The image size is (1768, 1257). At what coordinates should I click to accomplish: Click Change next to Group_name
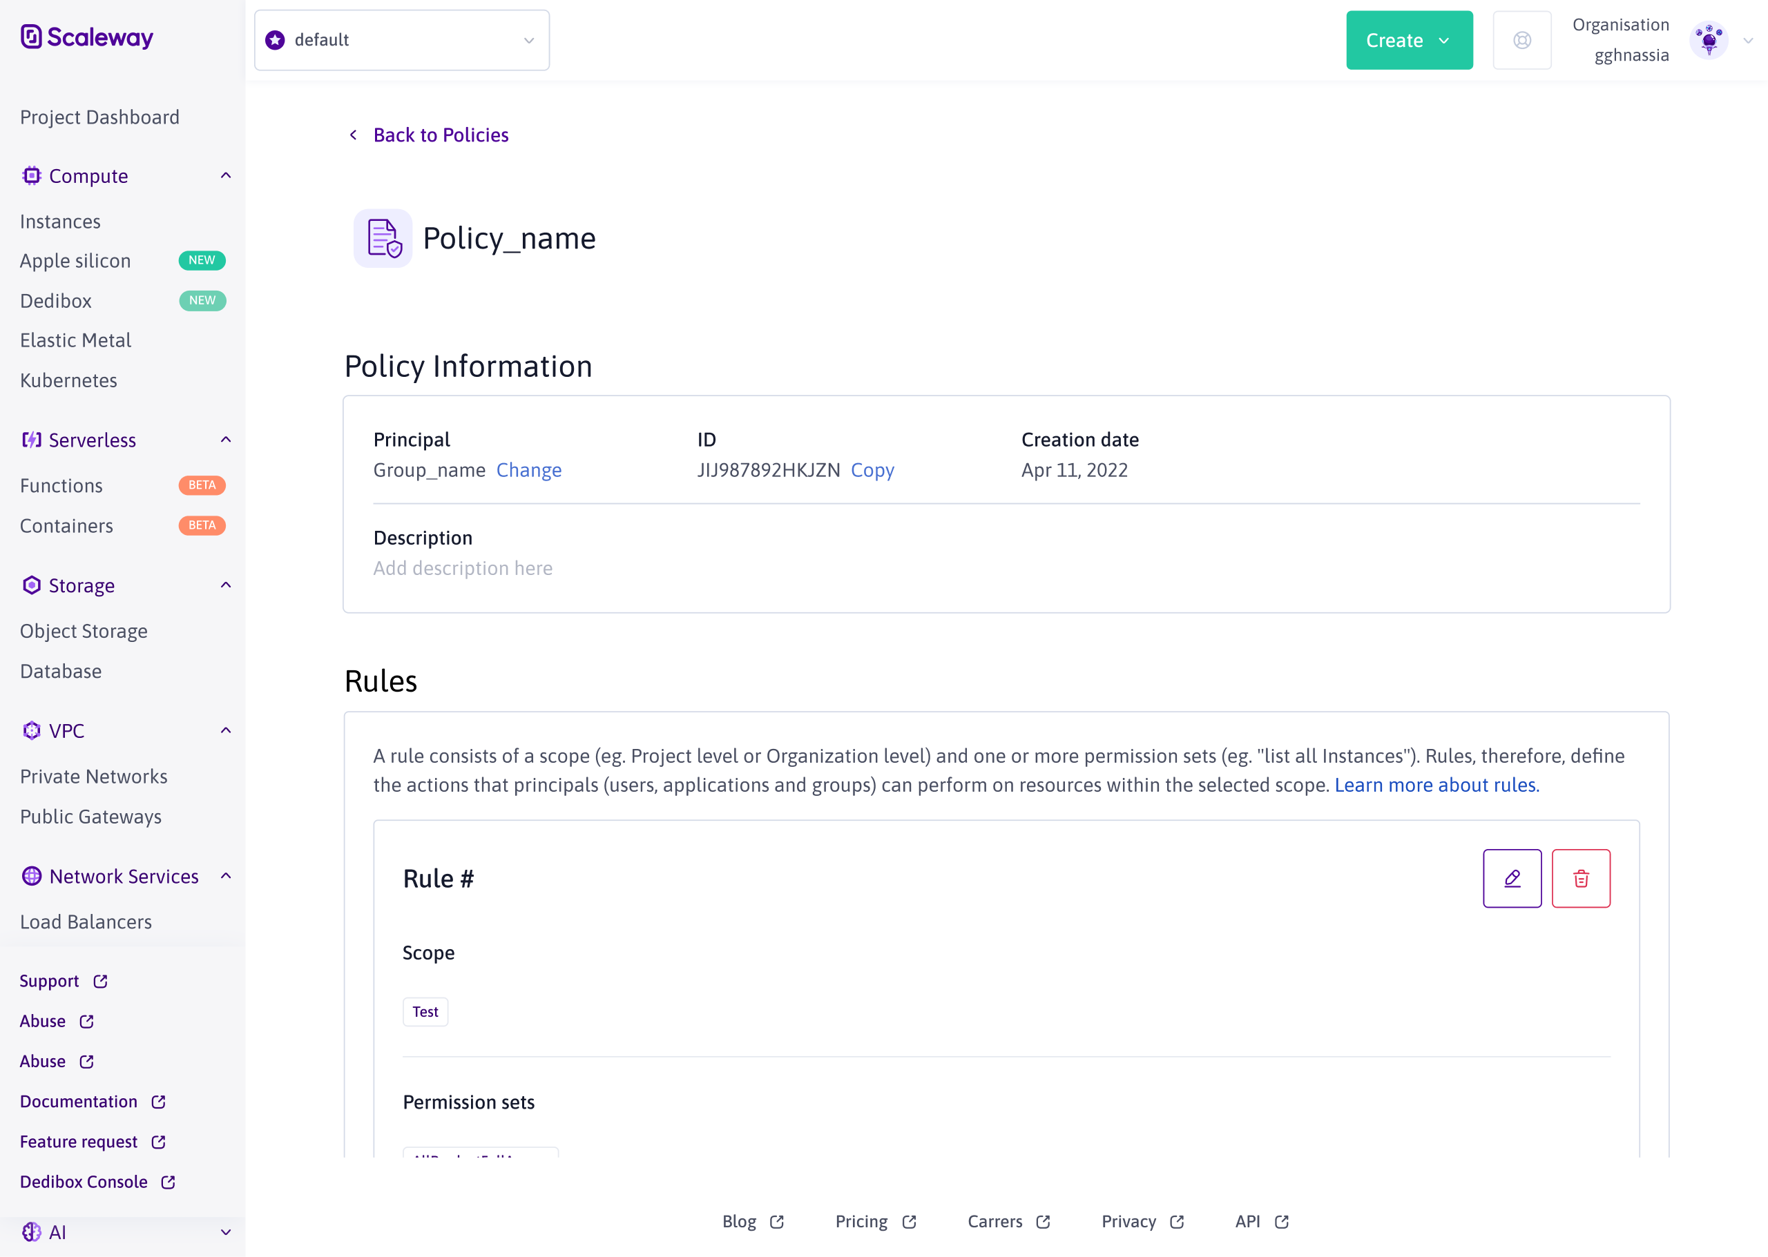(529, 470)
